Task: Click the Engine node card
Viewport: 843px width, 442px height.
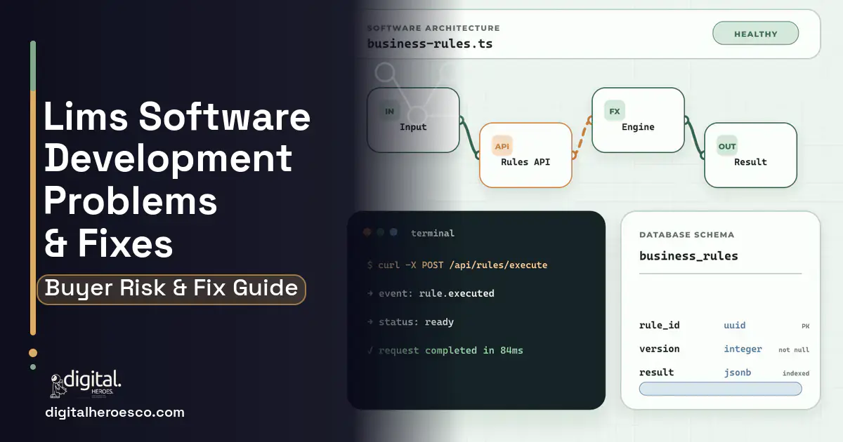Action: pos(638,120)
